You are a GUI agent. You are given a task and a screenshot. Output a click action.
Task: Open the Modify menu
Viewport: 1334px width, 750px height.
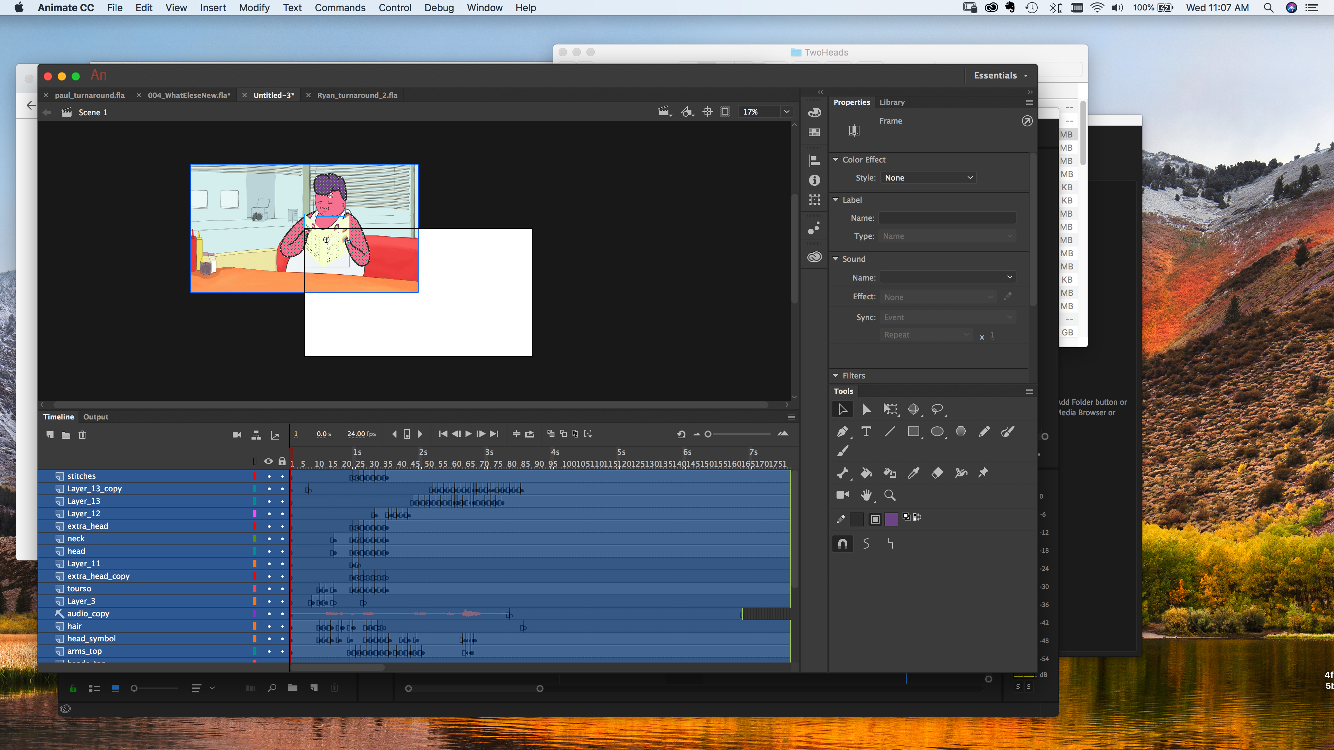[x=254, y=8]
